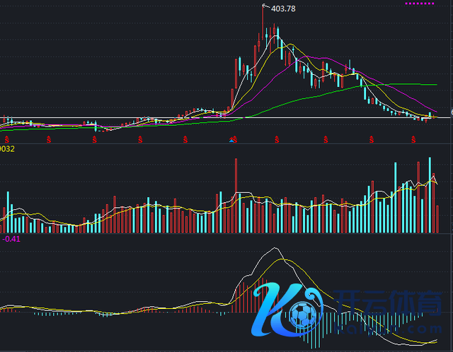This screenshot has width=453, height=352.
Task: Click the magenta dotted line indicator
Action: [418, 4]
